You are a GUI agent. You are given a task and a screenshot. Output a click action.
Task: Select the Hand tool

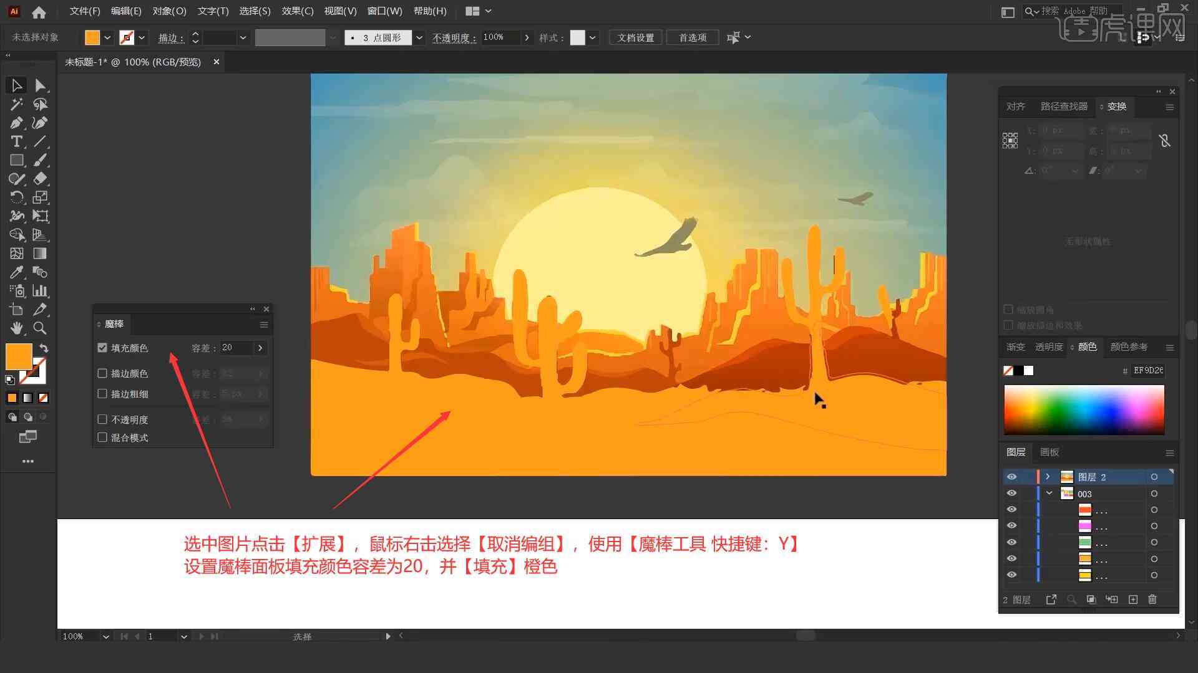[x=15, y=328]
